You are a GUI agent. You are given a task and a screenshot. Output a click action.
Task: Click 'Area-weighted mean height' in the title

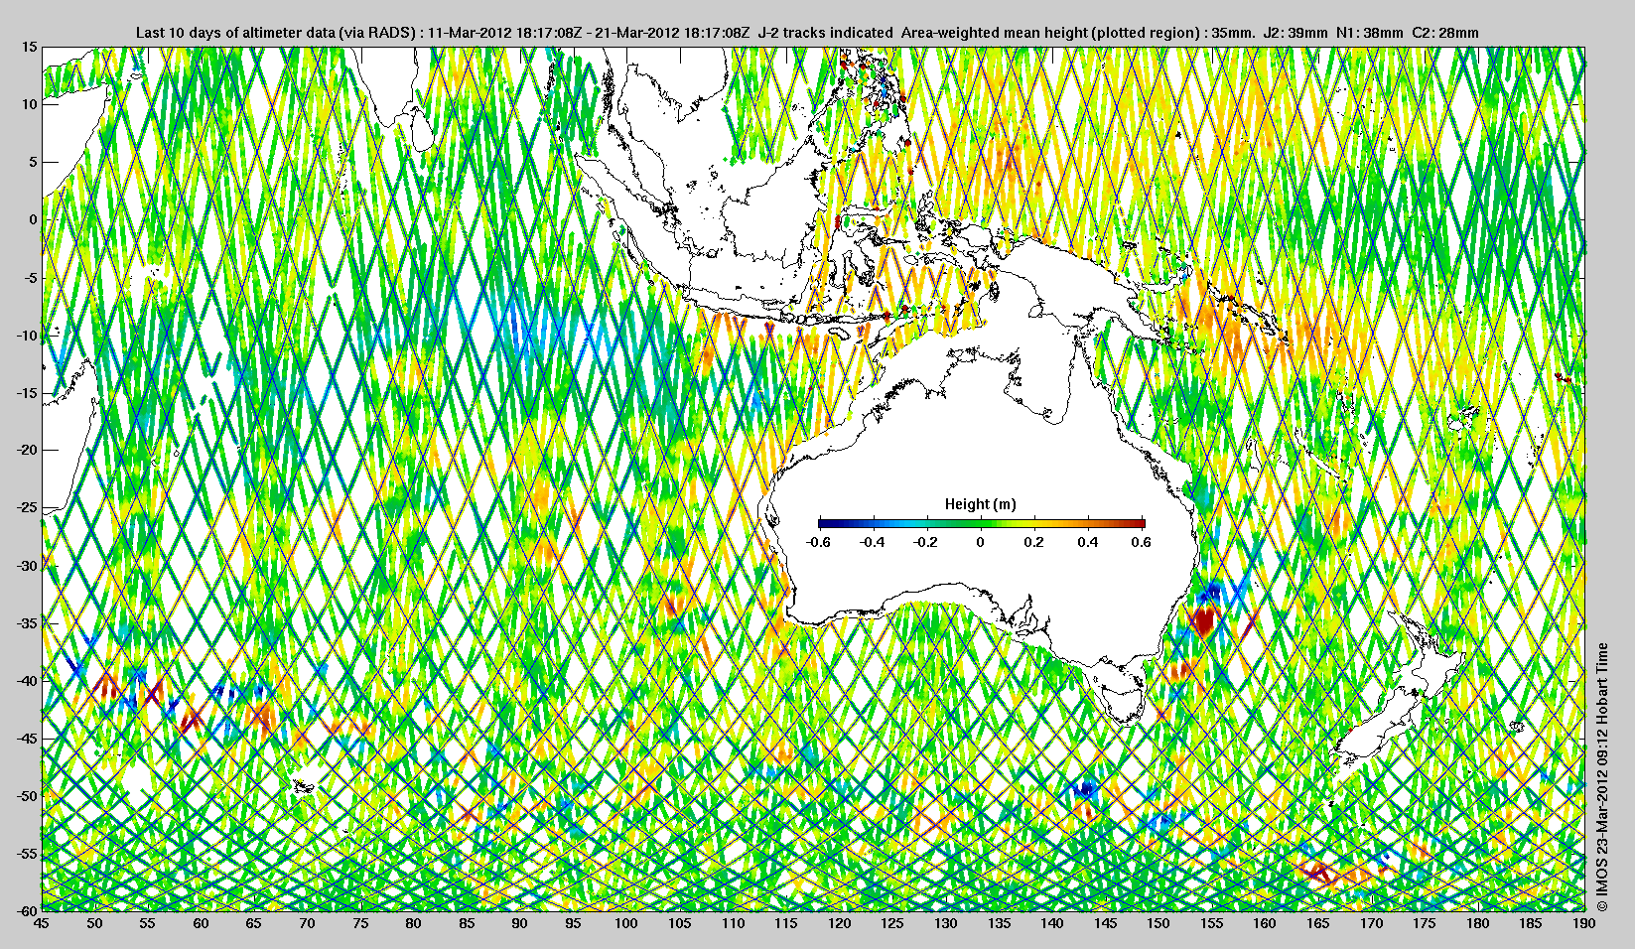(x=994, y=33)
